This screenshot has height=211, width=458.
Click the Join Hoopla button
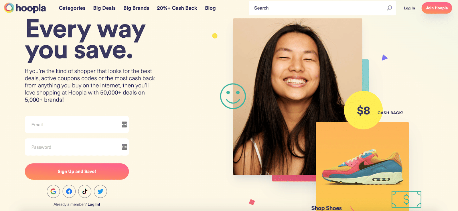pyautogui.click(x=437, y=8)
